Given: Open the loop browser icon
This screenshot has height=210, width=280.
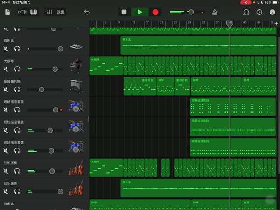Looking at the screenshot, I should click(246, 12).
